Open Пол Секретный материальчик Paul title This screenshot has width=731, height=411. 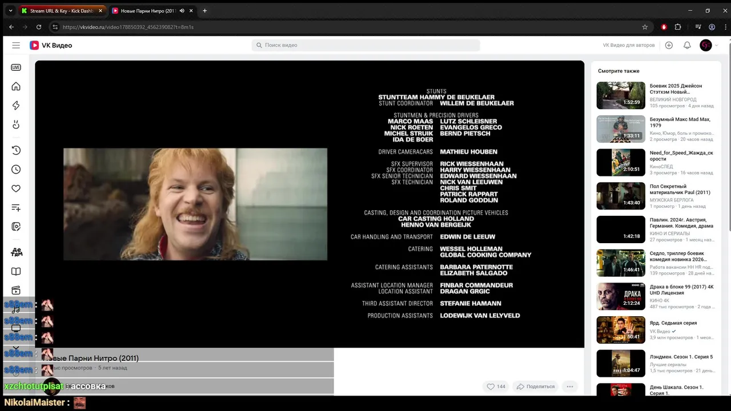click(680, 190)
